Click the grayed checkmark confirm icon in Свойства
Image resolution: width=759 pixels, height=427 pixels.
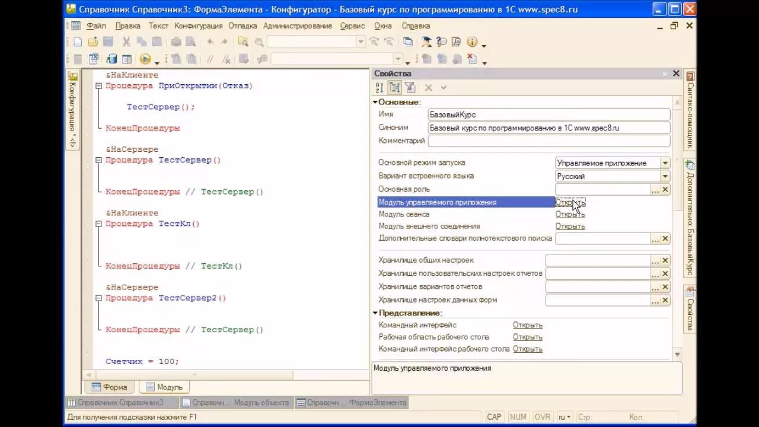pyautogui.click(x=443, y=88)
